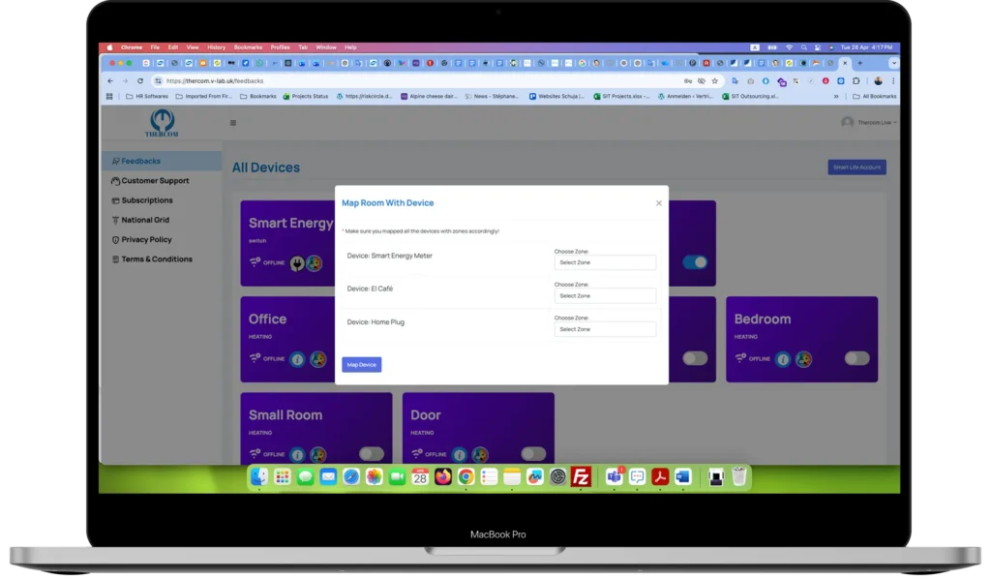Click the Chrome profile avatar
The image size is (991, 579).
878,81
